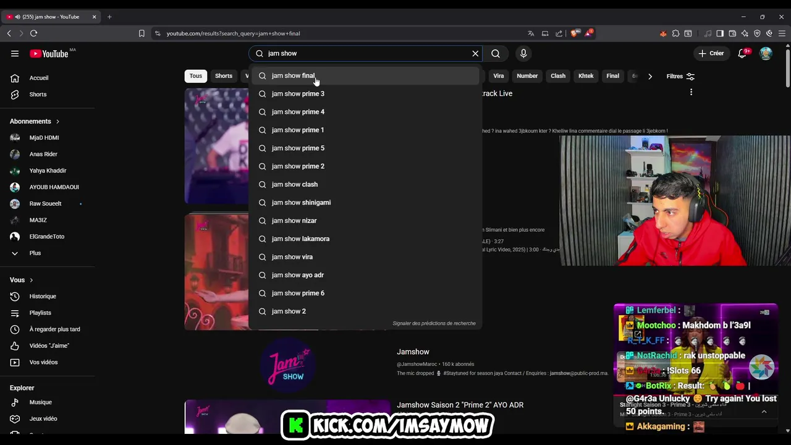The image size is (791, 445).
Task: Open Playlists in the sidebar
Action: tap(48, 313)
